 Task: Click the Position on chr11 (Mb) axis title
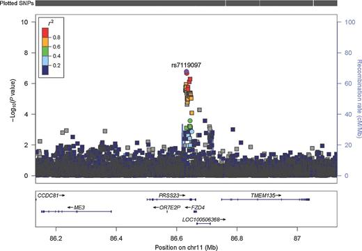pyautogui.click(x=187, y=248)
